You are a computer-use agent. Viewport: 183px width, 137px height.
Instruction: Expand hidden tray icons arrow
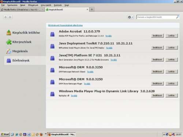point(164,134)
